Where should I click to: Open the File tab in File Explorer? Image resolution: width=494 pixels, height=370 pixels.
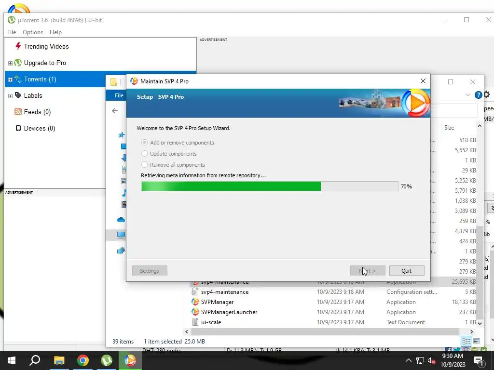pyautogui.click(x=119, y=95)
